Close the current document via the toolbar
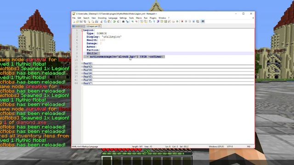294x165 pixels. point(89,22)
